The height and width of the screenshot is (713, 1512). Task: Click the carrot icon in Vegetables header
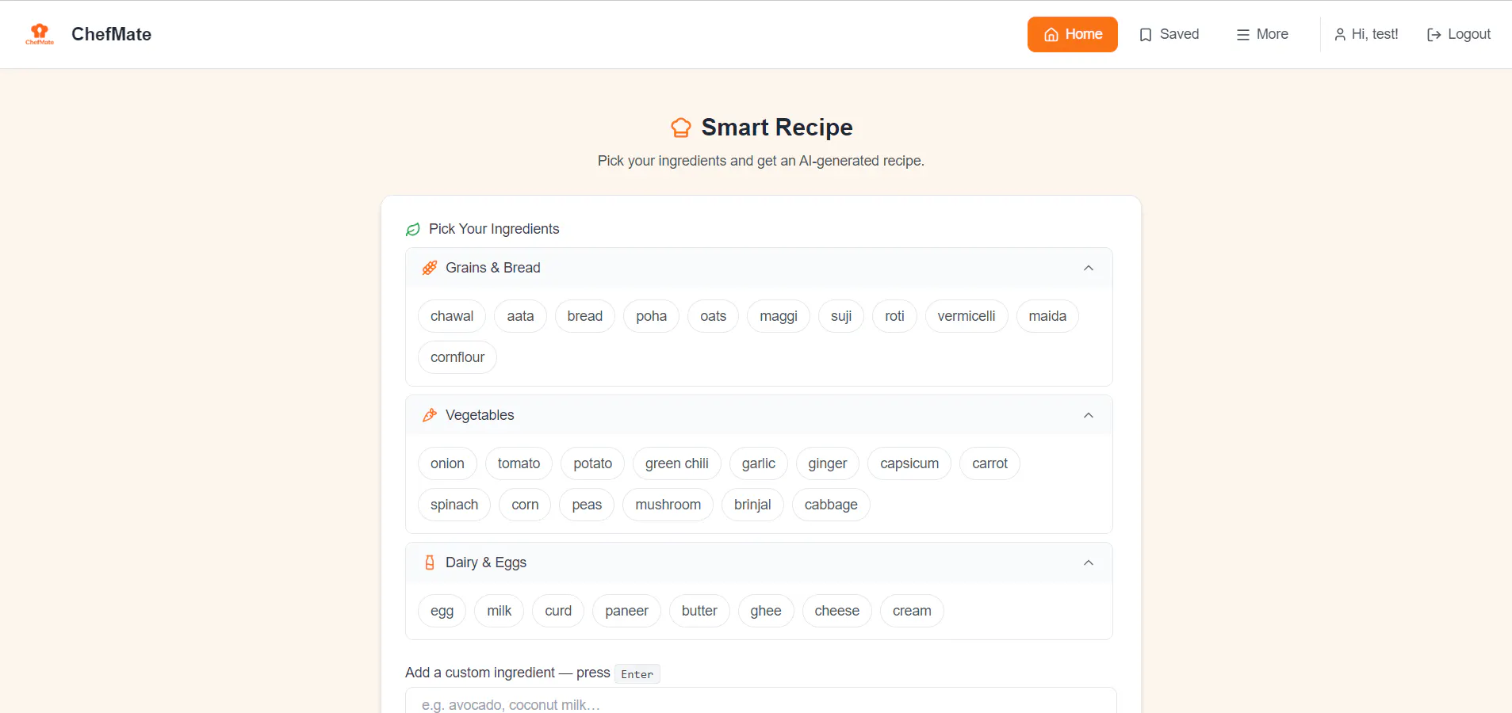click(x=430, y=415)
